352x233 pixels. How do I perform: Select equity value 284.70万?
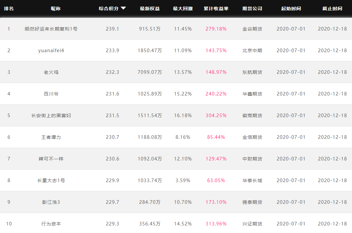click(x=150, y=202)
